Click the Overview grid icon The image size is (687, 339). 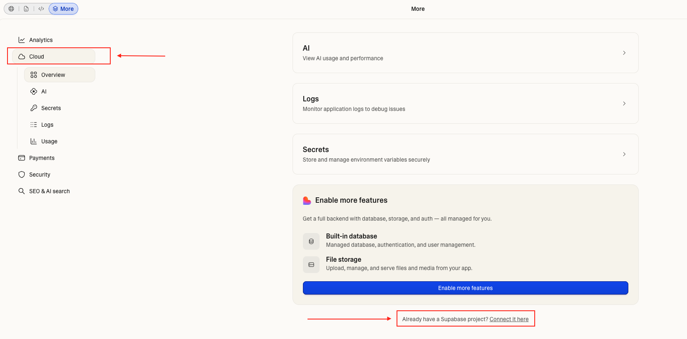pos(34,75)
